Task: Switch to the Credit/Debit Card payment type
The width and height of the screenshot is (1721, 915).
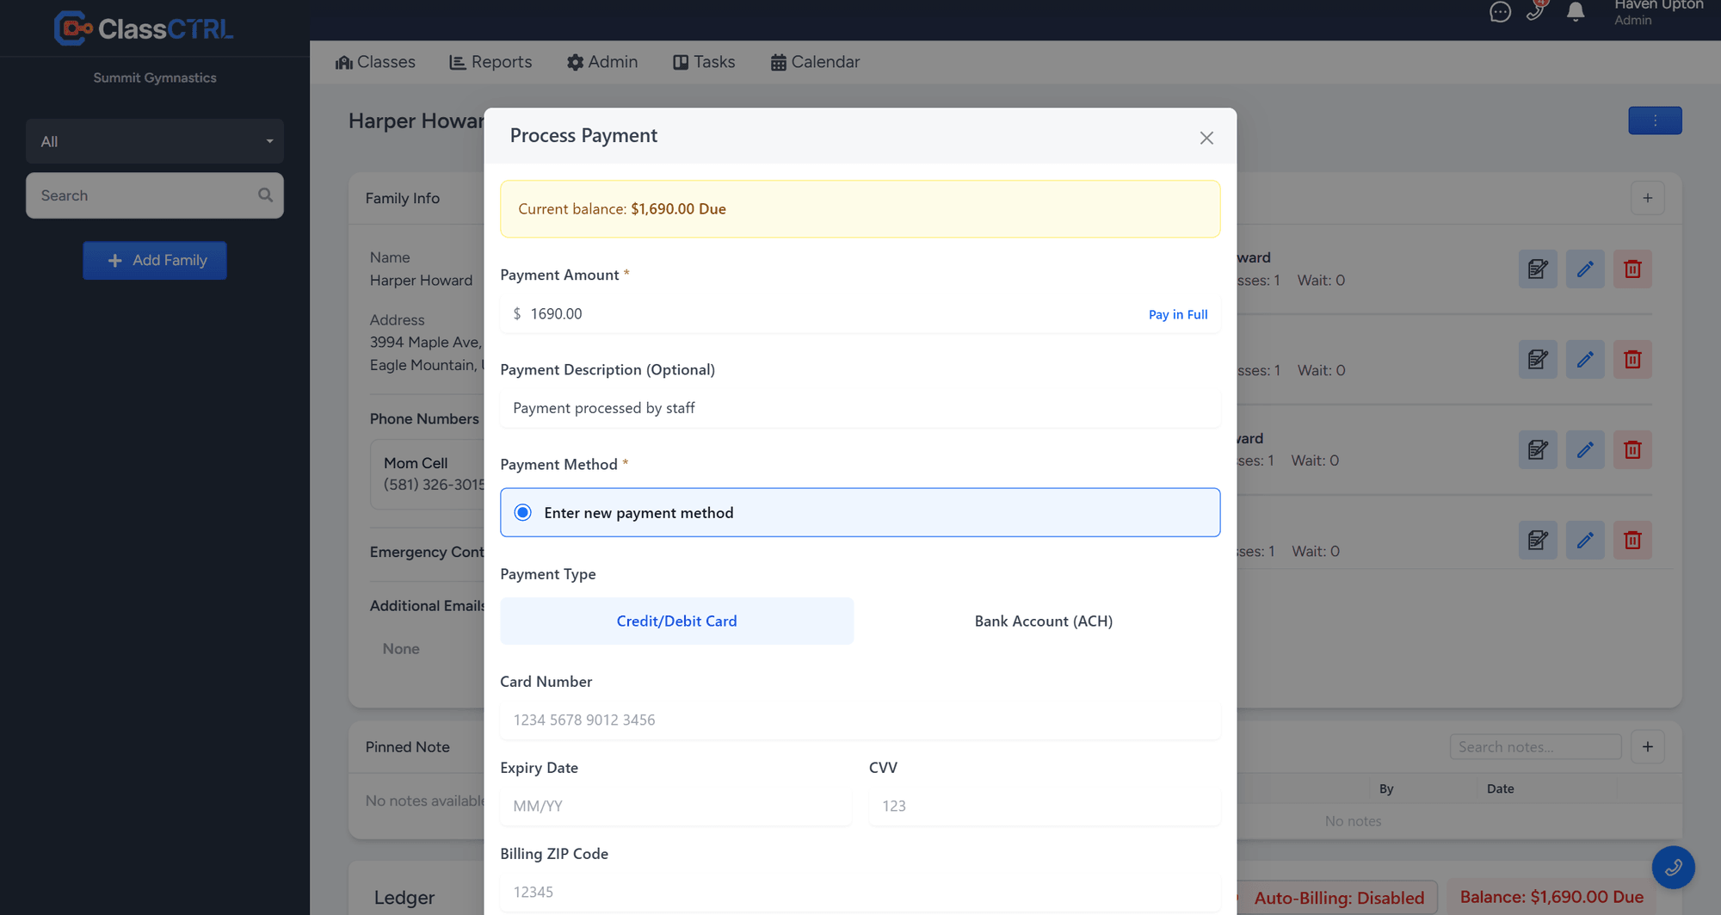Action: point(676,621)
